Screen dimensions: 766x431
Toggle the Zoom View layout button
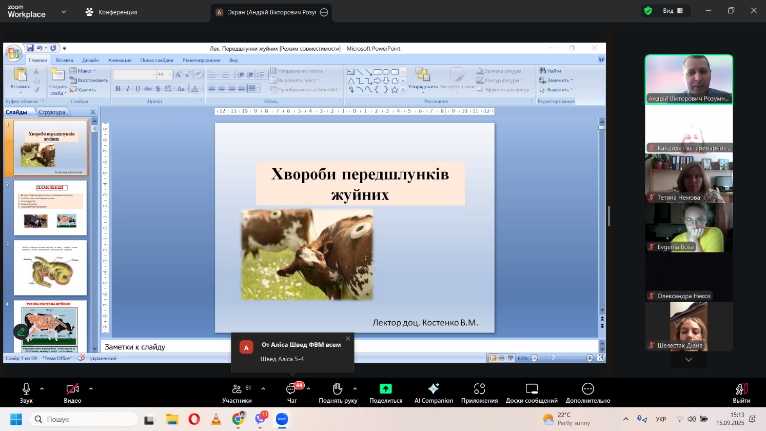(x=673, y=11)
